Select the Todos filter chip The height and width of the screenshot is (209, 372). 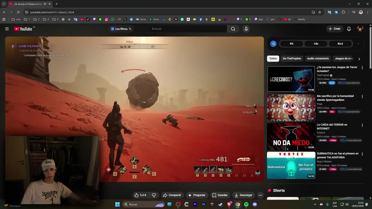273,58
